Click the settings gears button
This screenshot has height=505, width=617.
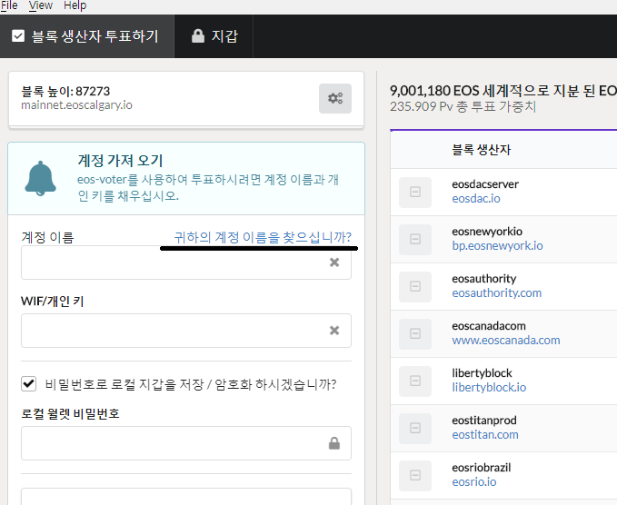click(x=335, y=98)
